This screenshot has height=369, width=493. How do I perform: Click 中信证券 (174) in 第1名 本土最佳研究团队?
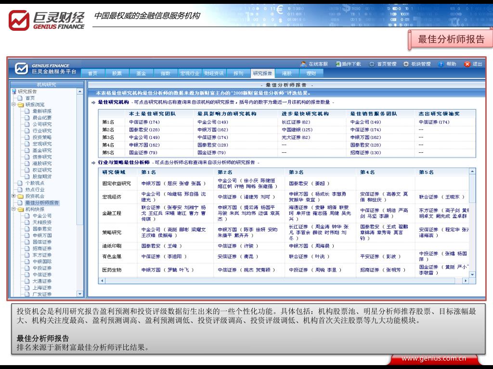tap(144, 122)
